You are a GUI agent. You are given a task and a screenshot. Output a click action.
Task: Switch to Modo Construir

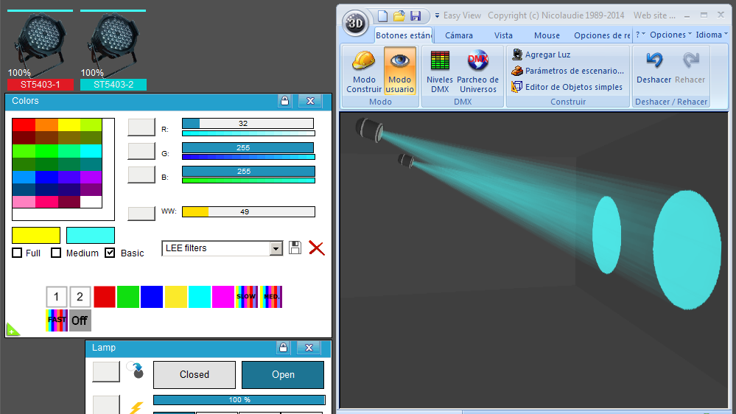point(364,71)
